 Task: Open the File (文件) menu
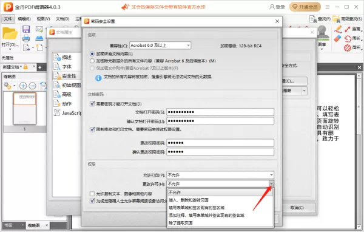click(8, 19)
